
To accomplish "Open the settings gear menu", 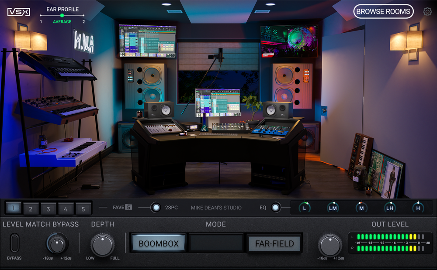I will click(428, 11).
